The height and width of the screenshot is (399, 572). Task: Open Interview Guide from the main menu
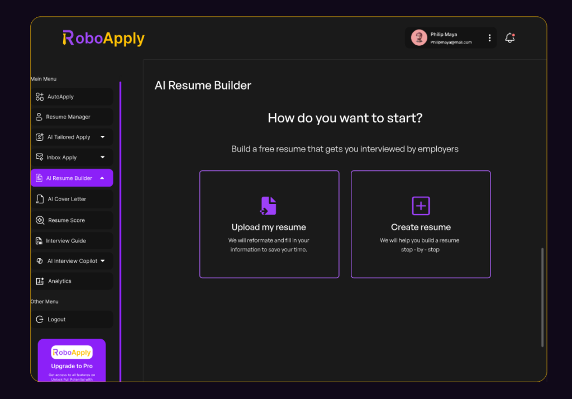pyautogui.click(x=66, y=241)
